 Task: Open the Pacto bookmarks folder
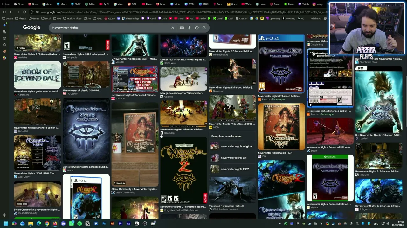tap(98, 18)
